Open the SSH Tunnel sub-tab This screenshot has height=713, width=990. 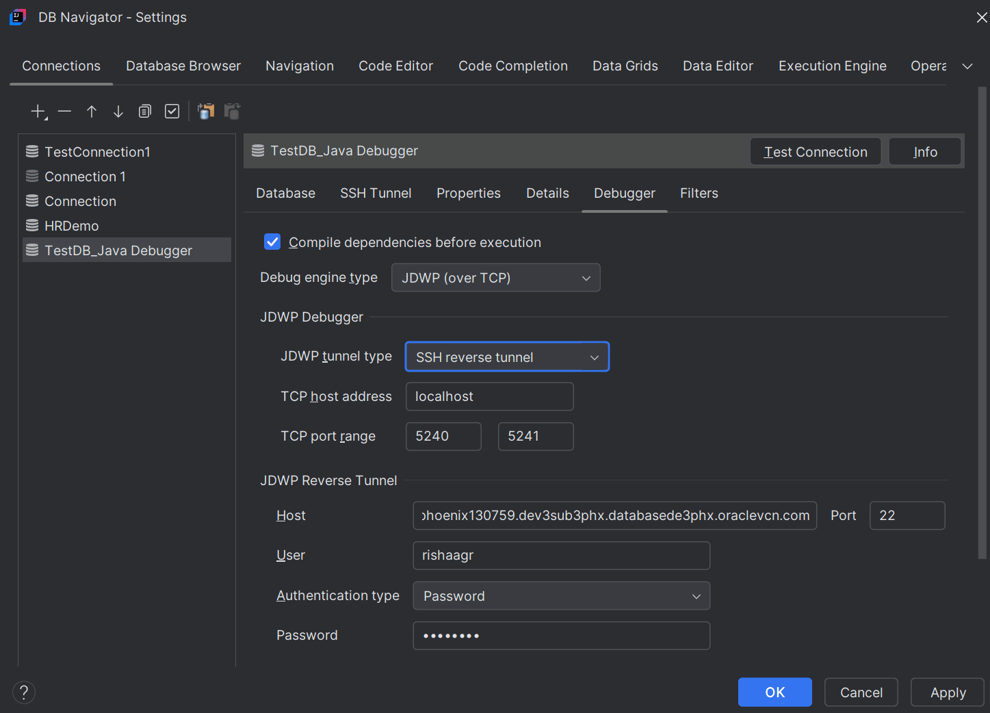376,194
